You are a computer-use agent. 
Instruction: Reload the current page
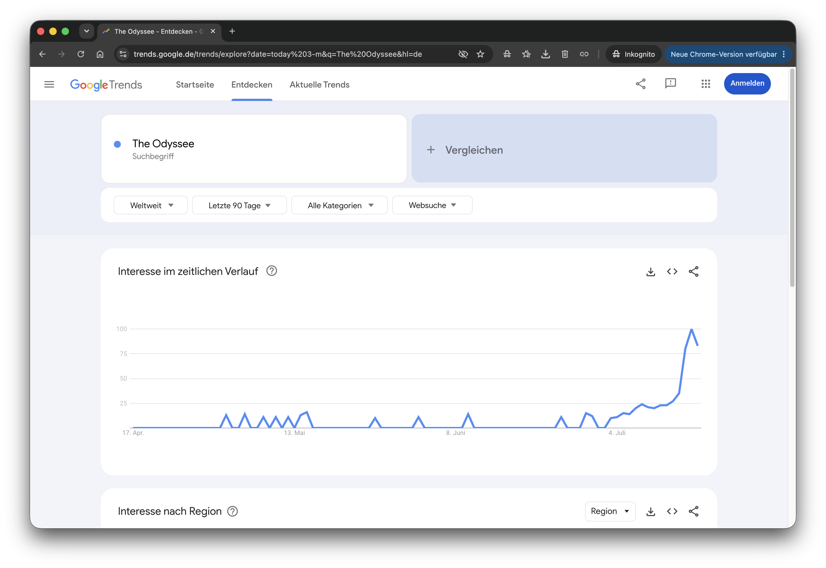81,54
